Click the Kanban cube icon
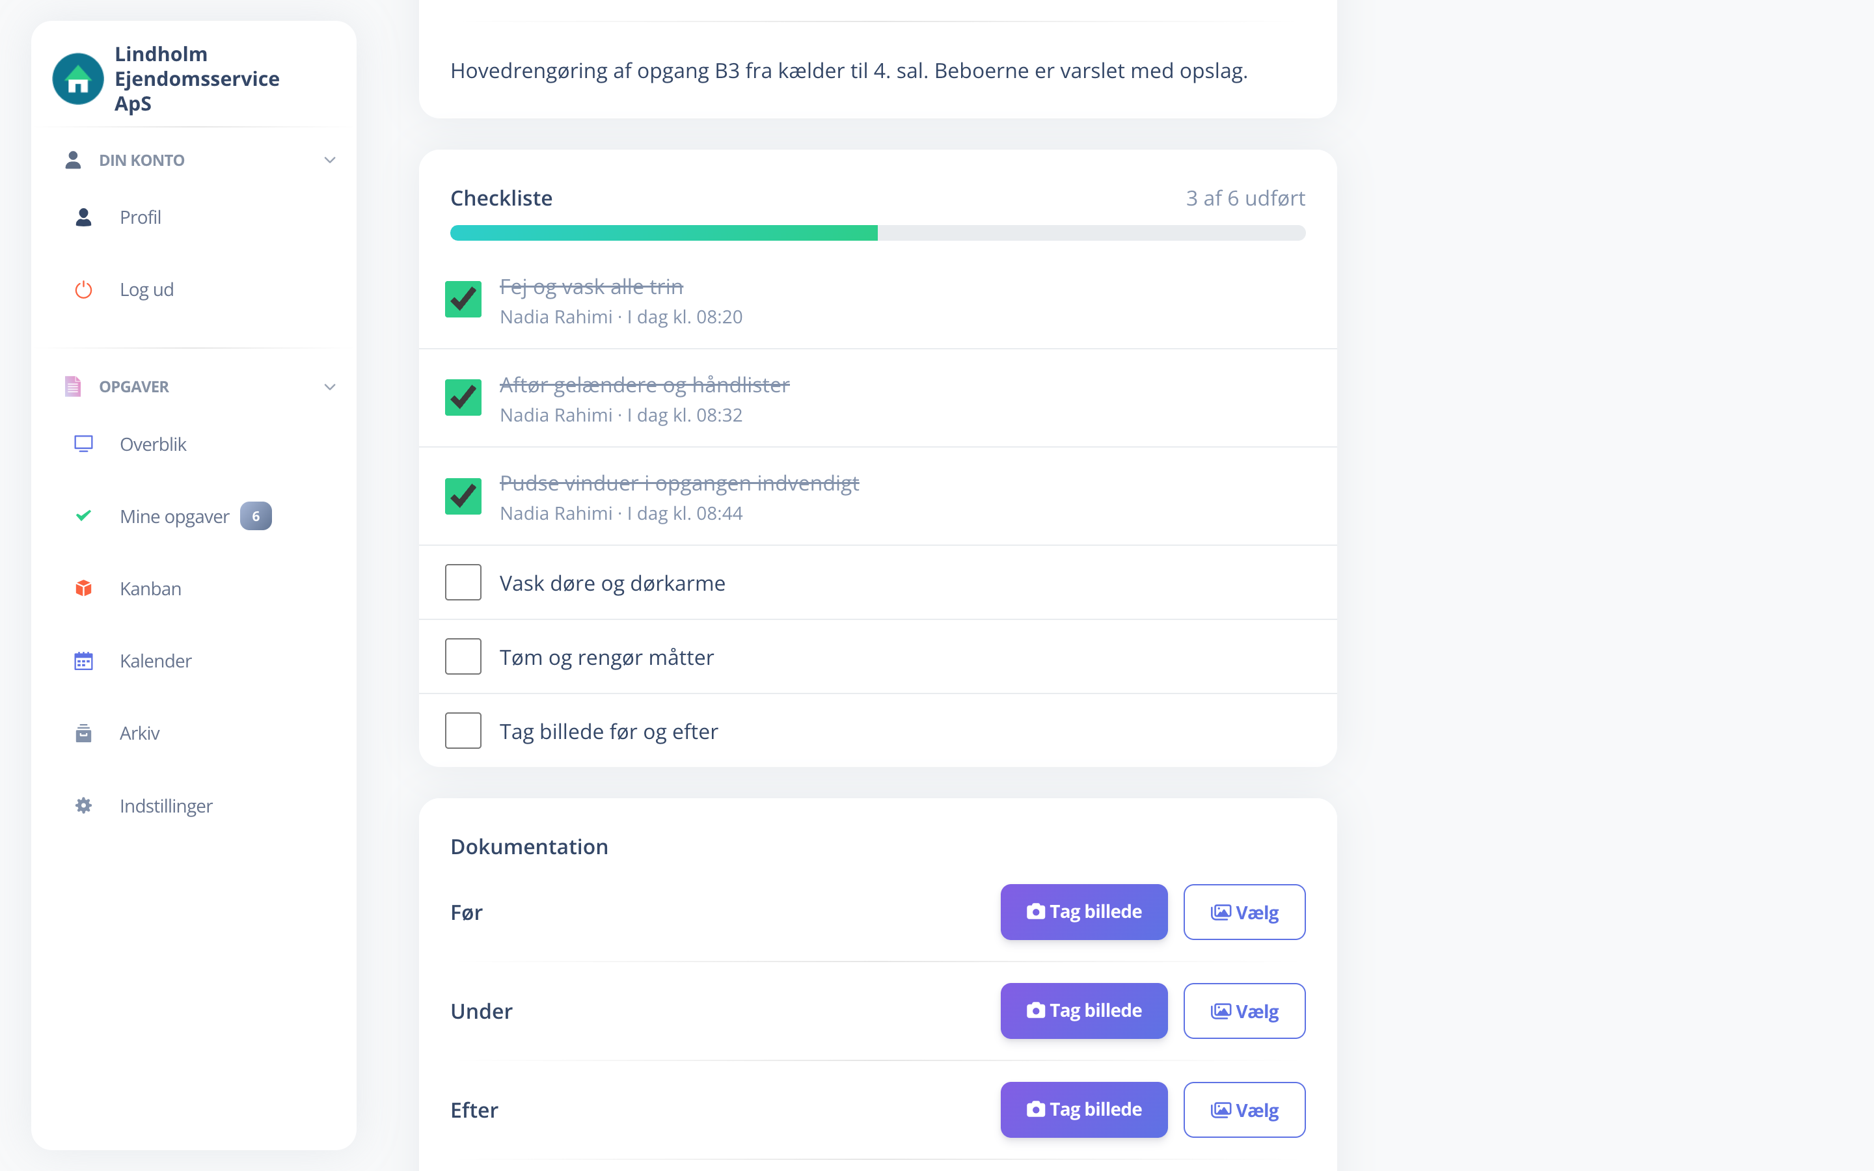The width and height of the screenshot is (1874, 1171). (84, 589)
